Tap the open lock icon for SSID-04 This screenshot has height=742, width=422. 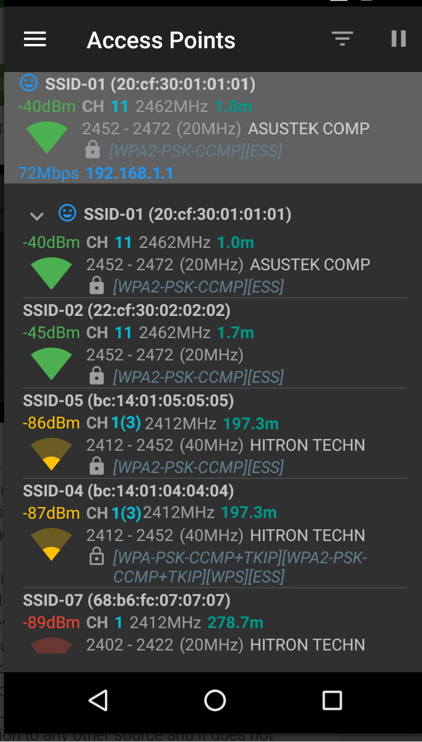click(x=97, y=557)
